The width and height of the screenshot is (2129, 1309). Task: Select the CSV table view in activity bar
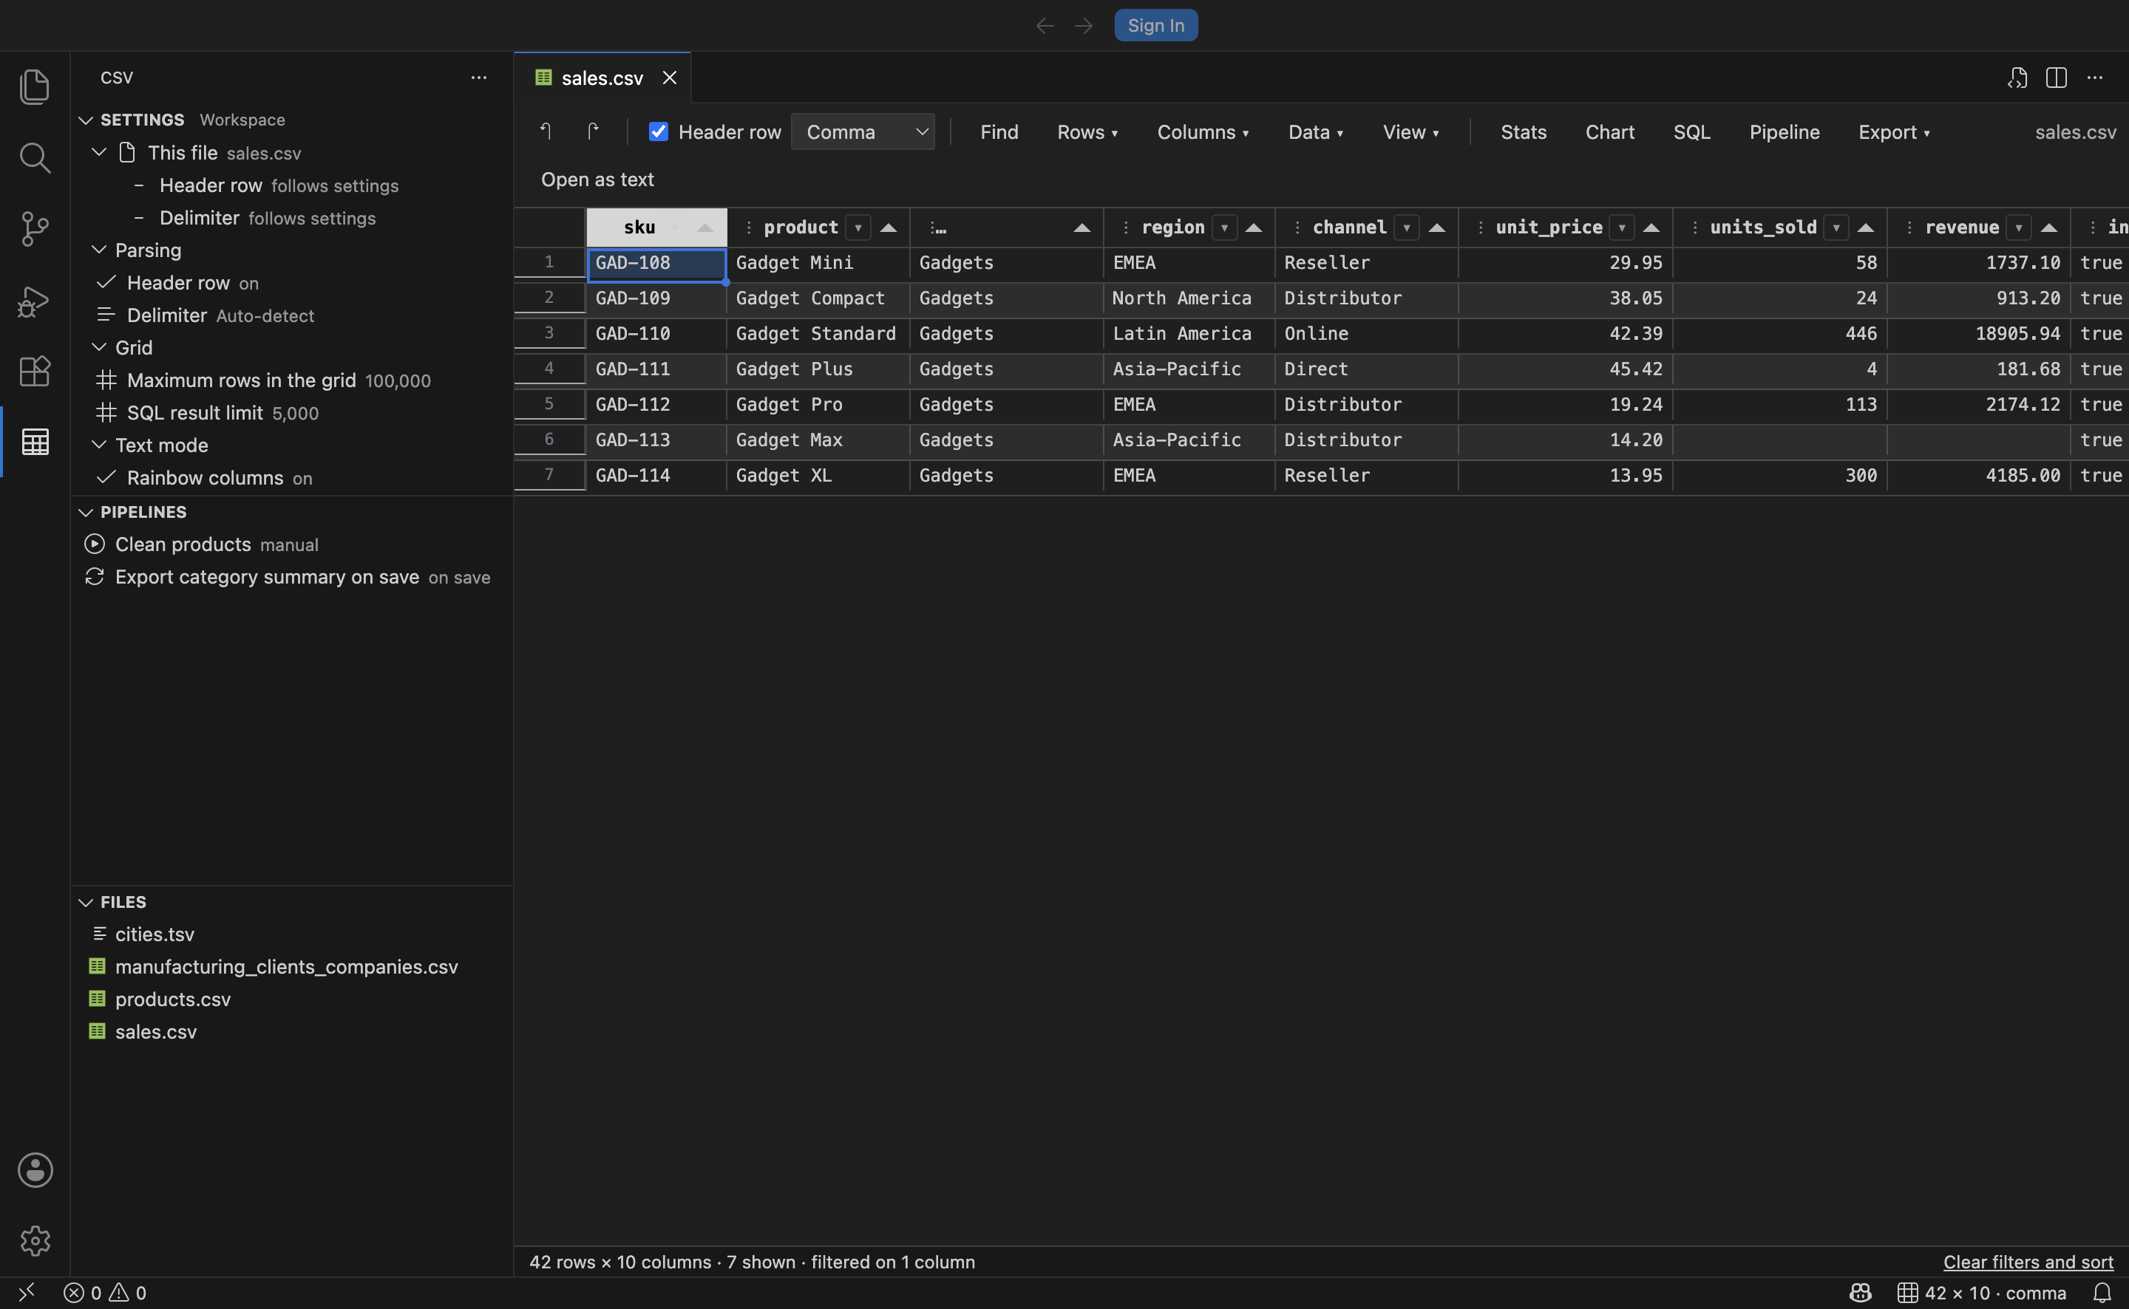pos(35,442)
